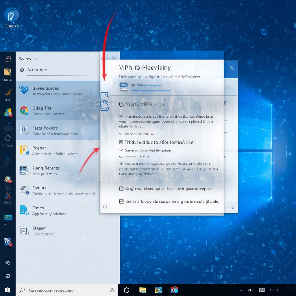Click the Stayer app icon in the list

coord(24,231)
